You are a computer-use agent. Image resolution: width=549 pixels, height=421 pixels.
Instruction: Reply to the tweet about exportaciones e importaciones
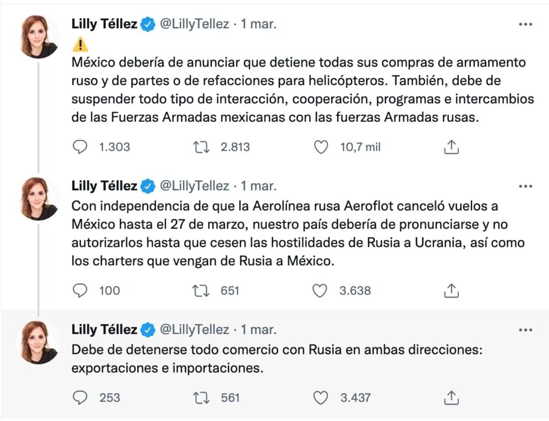pos(80,397)
